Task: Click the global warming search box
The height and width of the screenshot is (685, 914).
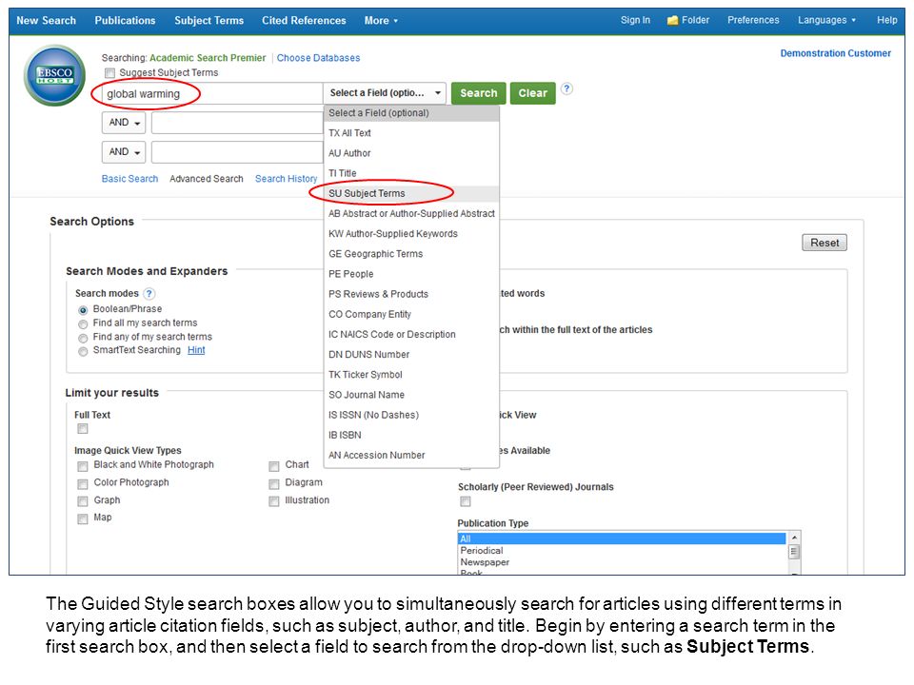Action: click(213, 94)
